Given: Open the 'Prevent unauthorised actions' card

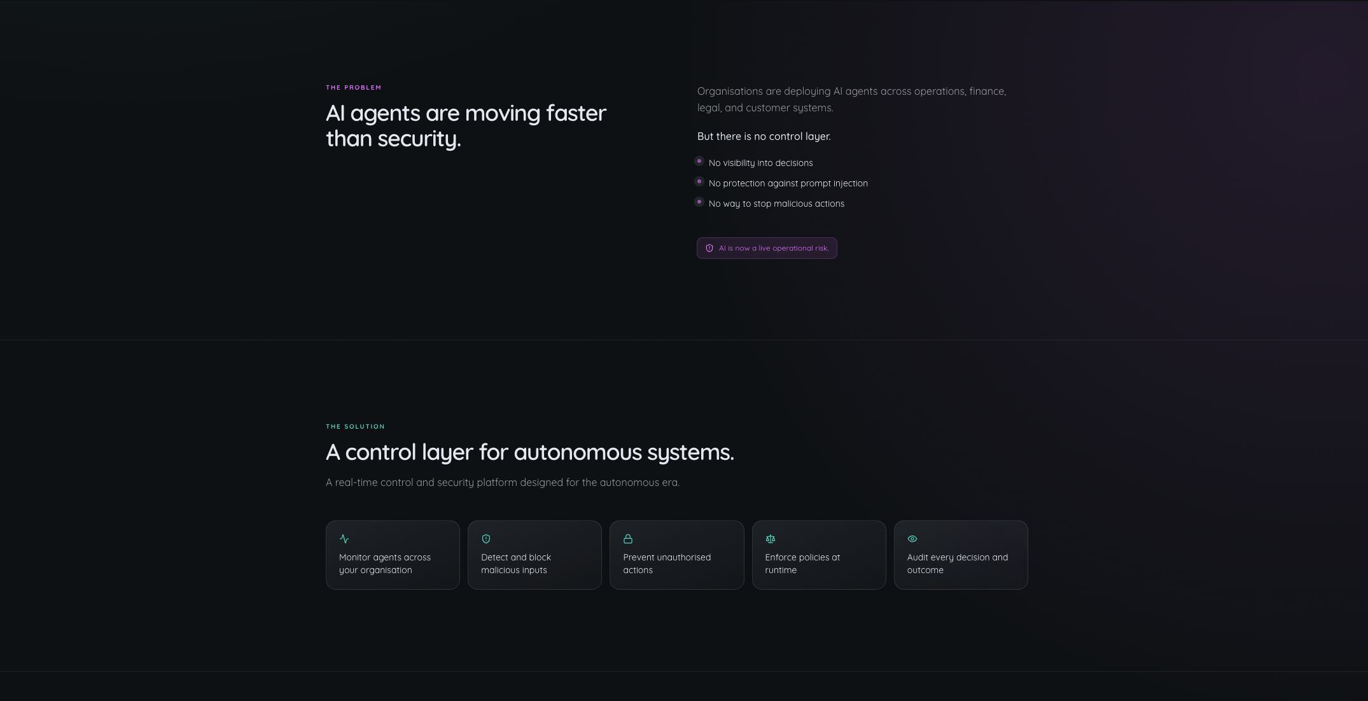Looking at the screenshot, I should 677,555.
